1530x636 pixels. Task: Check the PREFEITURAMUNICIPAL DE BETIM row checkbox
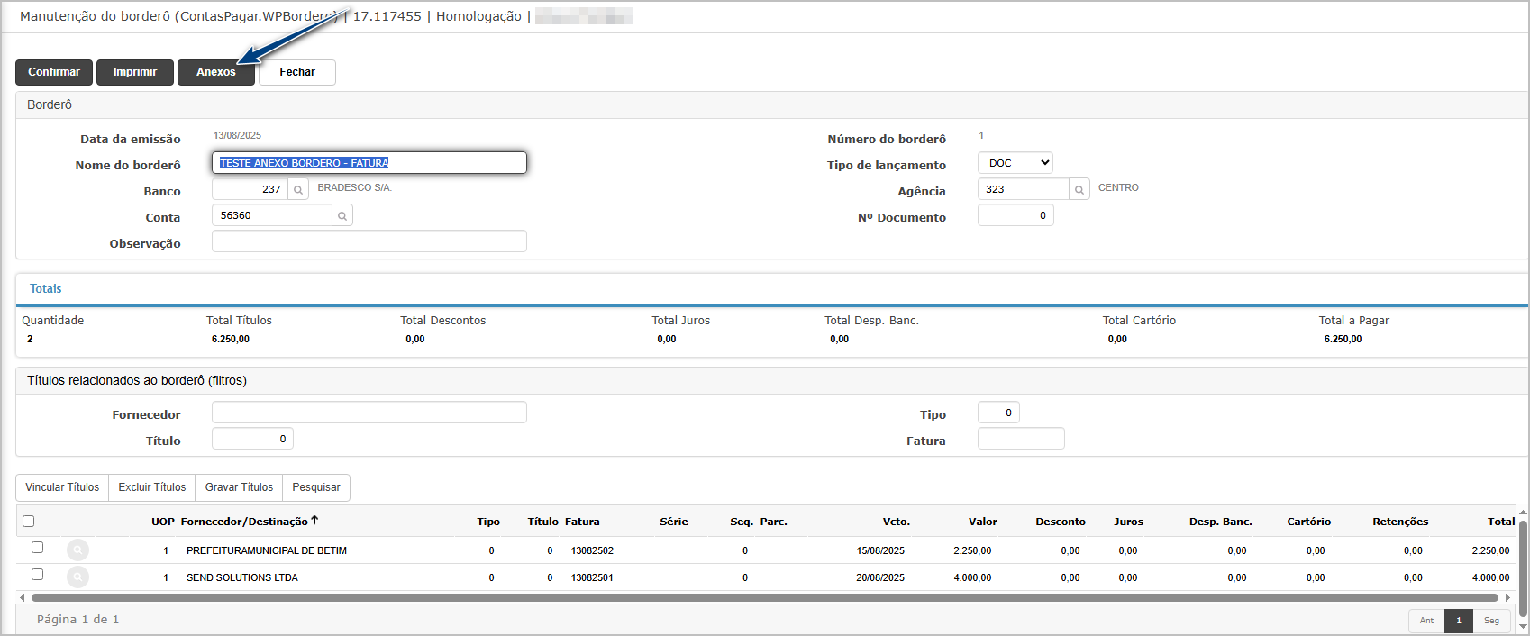coord(37,547)
